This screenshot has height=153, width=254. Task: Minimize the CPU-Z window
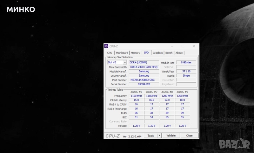(172, 46)
